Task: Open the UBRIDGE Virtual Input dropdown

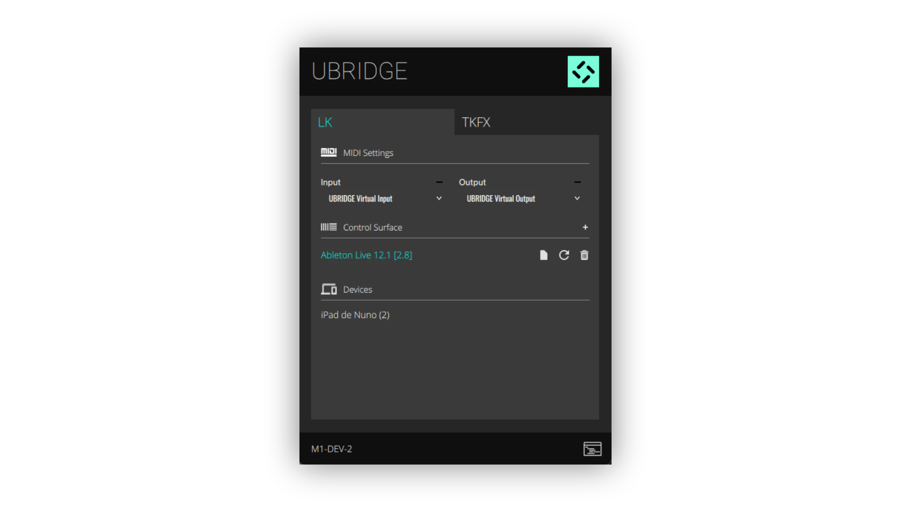Action: pyautogui.click(x=385, y=199)
